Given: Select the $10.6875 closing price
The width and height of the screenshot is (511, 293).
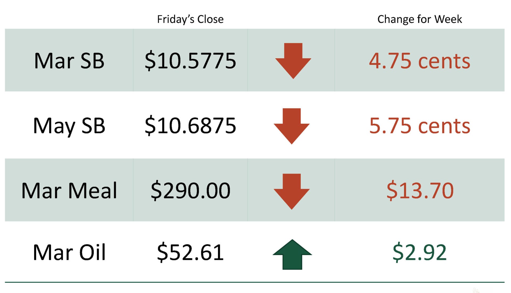Looking at the screenshot, I should coord(190,126).
